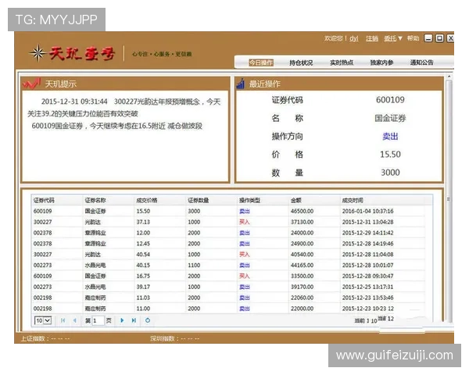Click the 上证指数 status bar entry
This screenshot has height=375, width=469.
[45, 338]
